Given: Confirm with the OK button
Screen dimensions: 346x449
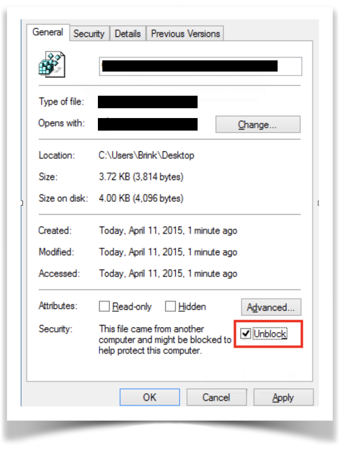Looking at the screenshot, I should [150, 397].
